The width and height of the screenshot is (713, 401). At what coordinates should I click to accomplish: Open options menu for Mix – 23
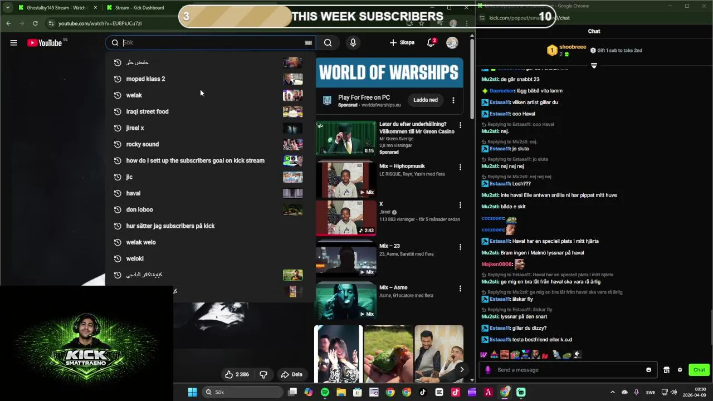(x=460, y=247)
